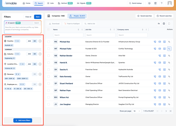This screenshot has height=126, width=176.
Task: Click the search-in-table icon above Actions
Action: point(159,24)
